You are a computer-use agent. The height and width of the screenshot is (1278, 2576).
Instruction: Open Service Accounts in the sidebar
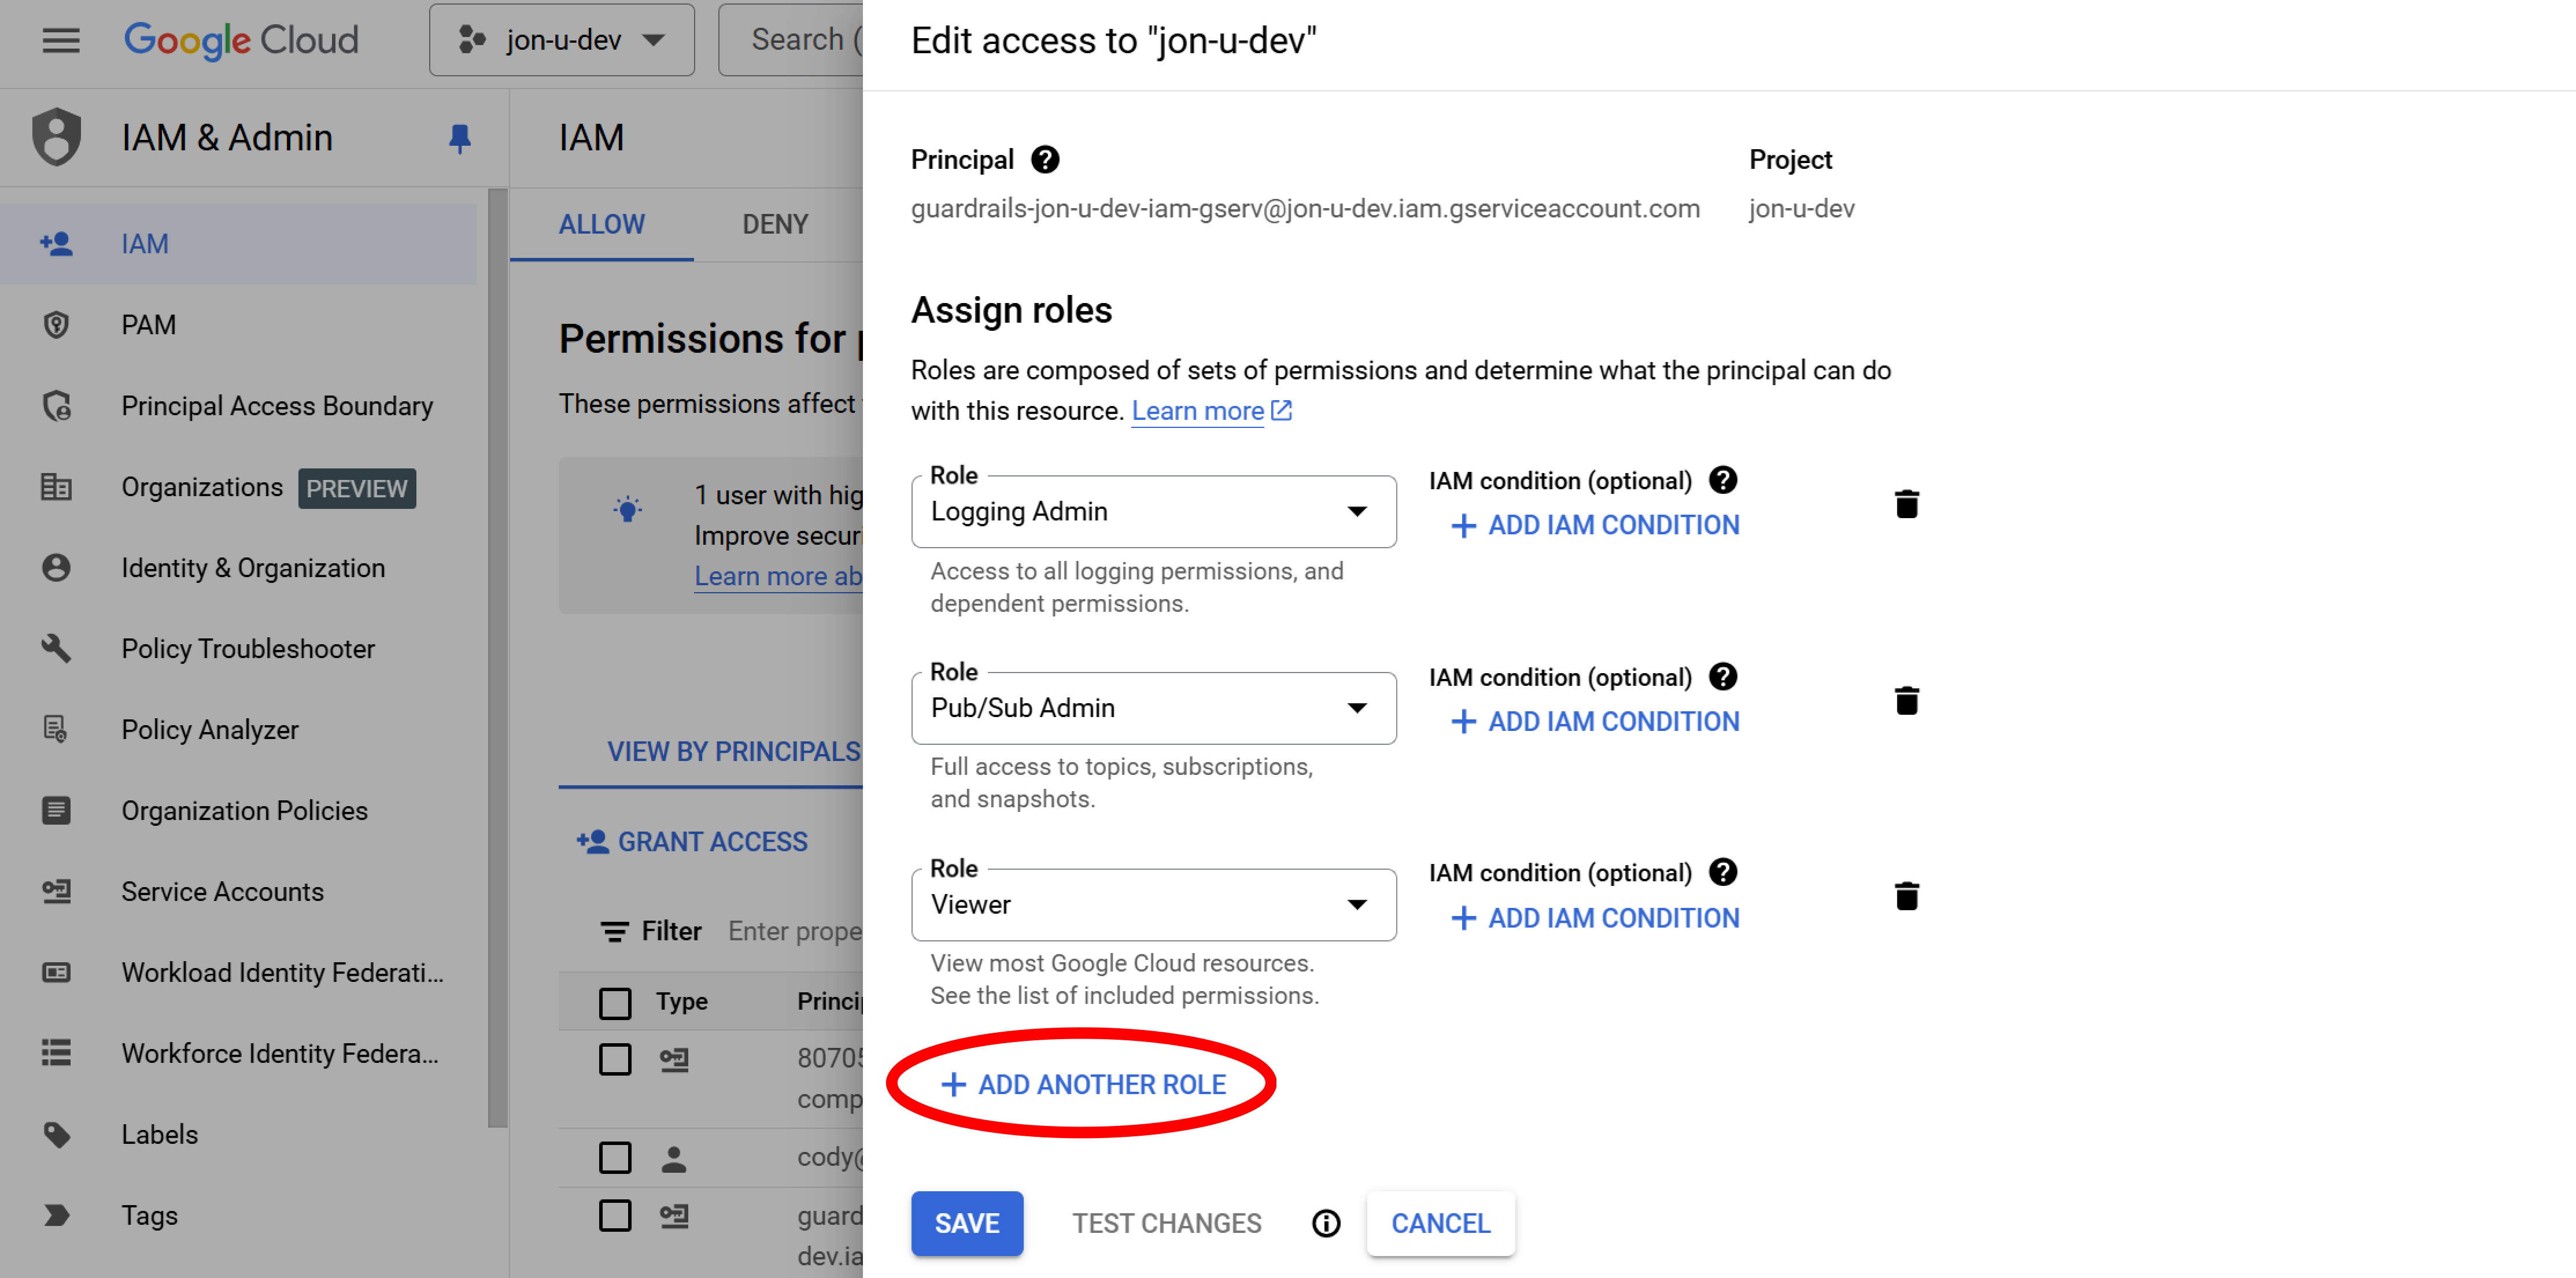222,891
